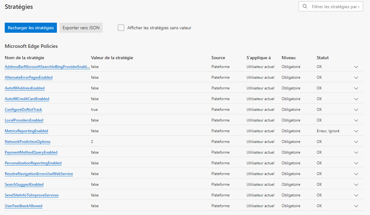Image resolution: width=370 pixels, height=215 pixels.
Task: Click value '2' for NetworkPredictionOptions
Action: tap(92, 142)
